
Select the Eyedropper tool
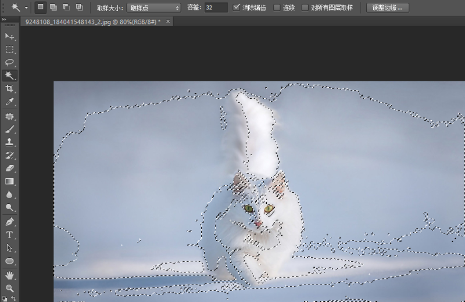[9, 102]
